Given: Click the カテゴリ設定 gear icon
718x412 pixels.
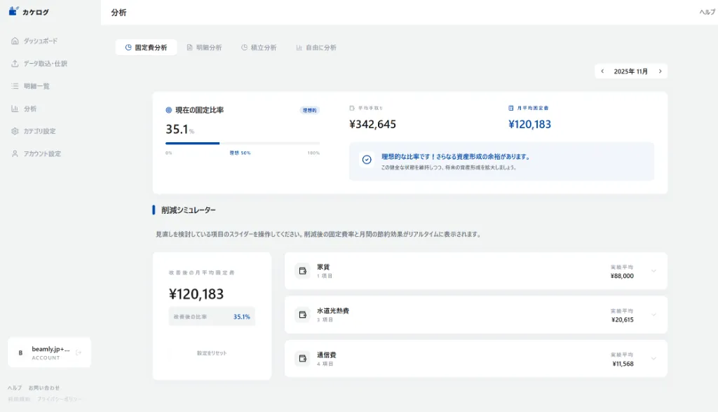Looking at the screenshot, I should coord(15,131).
